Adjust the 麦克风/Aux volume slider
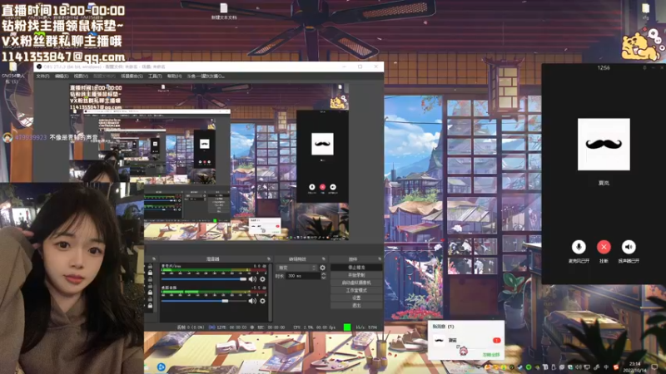 pyautogui.click(x=203, y=279)
